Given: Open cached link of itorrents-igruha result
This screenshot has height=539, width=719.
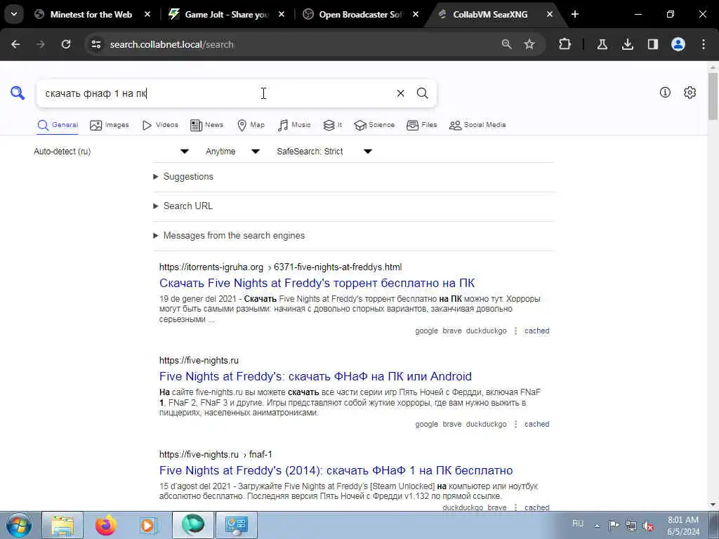Looking at the screenshot, I should click(x=537, y=331).
